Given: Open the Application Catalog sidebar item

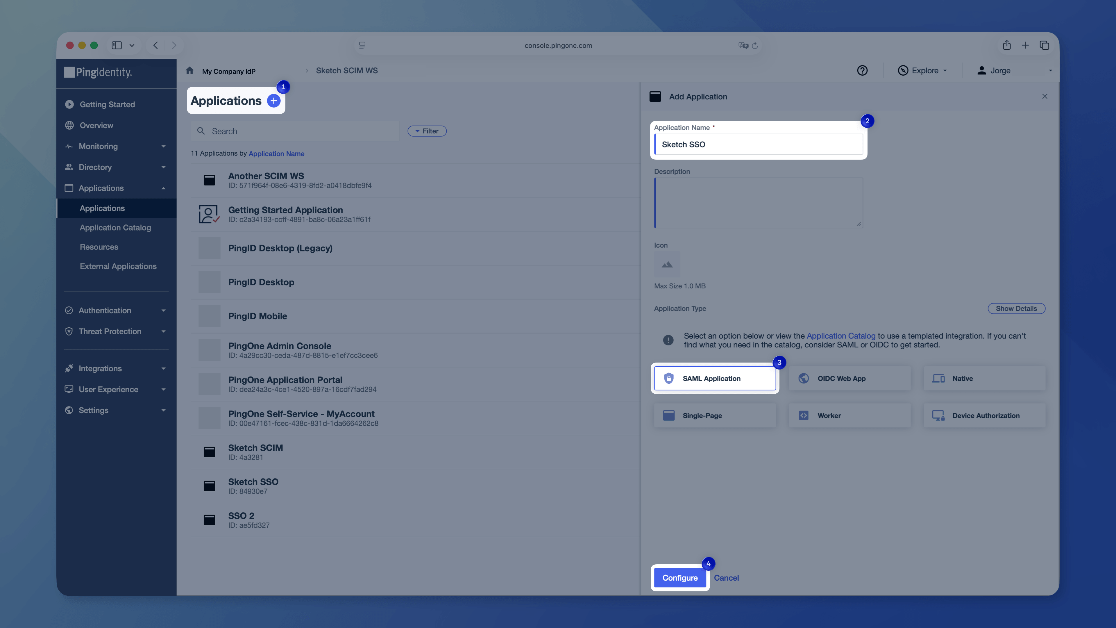Looking at the screenshot, I should coord(115,228).
